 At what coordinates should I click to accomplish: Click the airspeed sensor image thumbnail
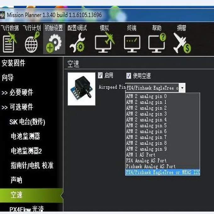tap(82, 89)
